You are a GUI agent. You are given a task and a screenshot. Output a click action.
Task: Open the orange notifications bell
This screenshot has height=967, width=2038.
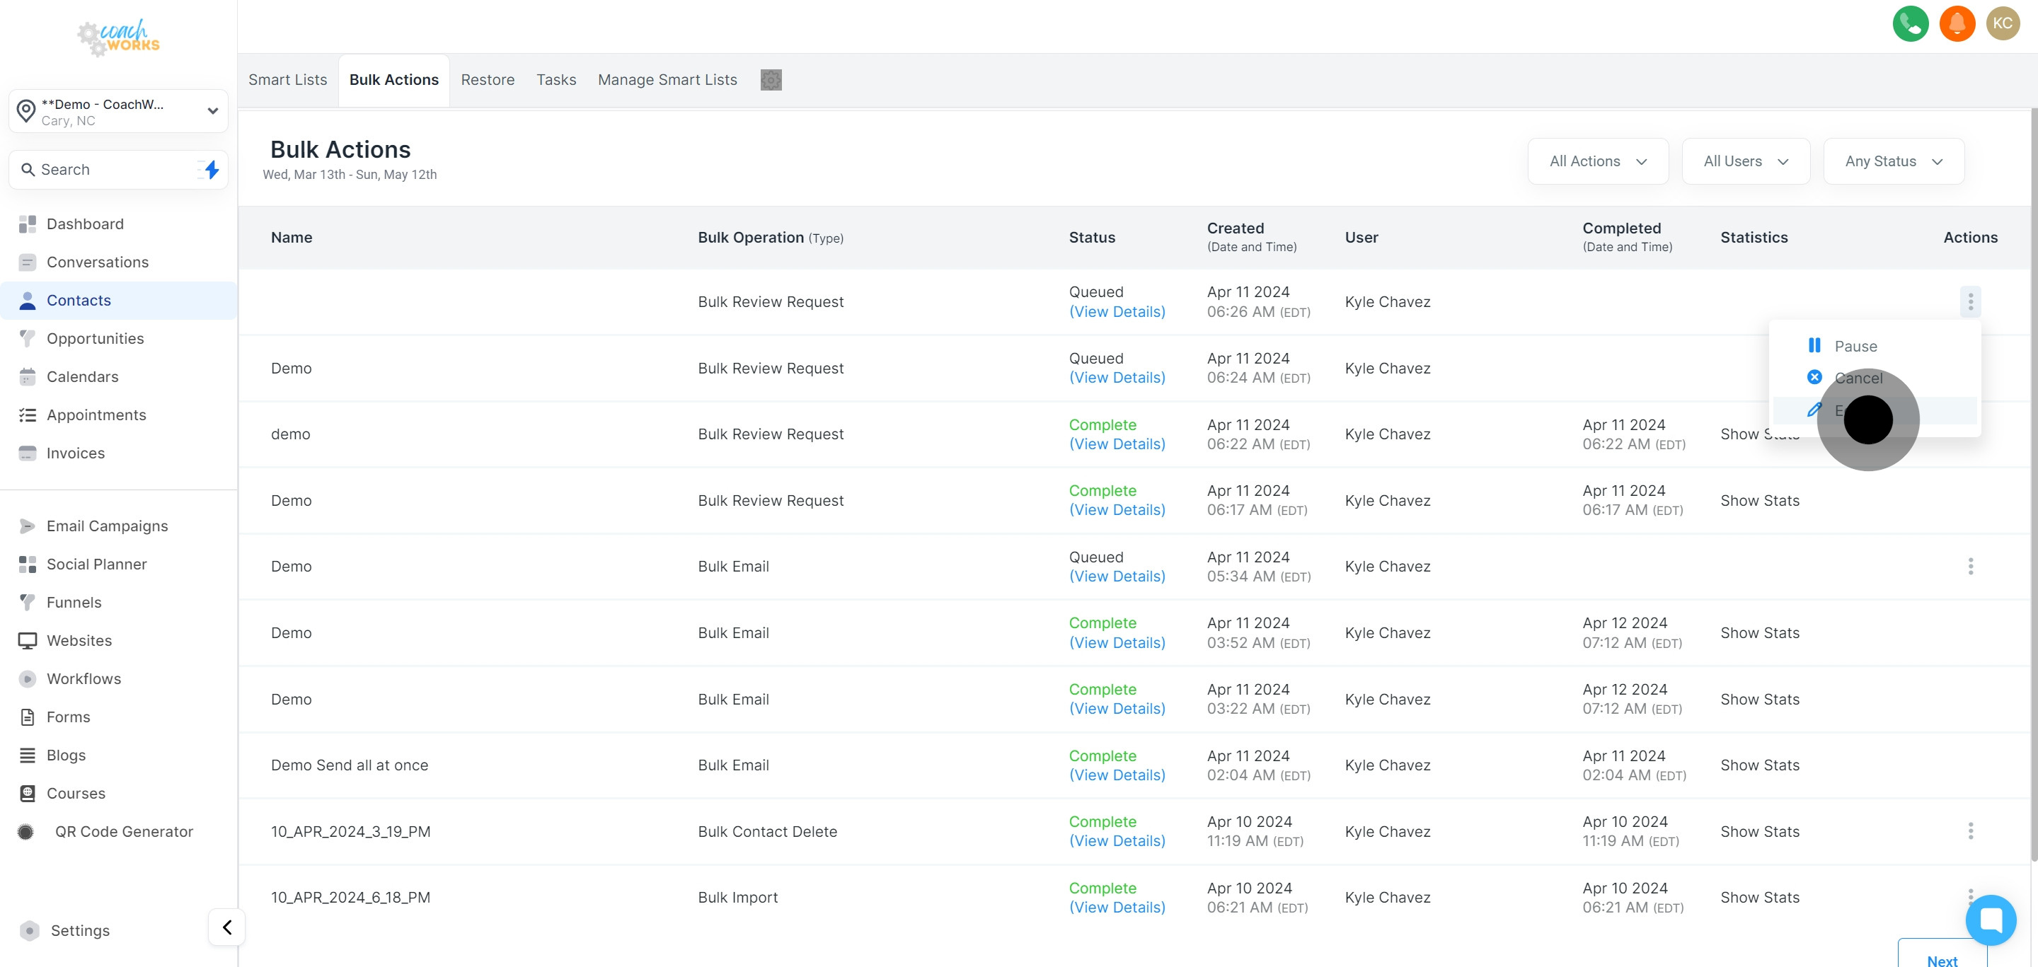pyautogui.click(x=1957, y=23)
